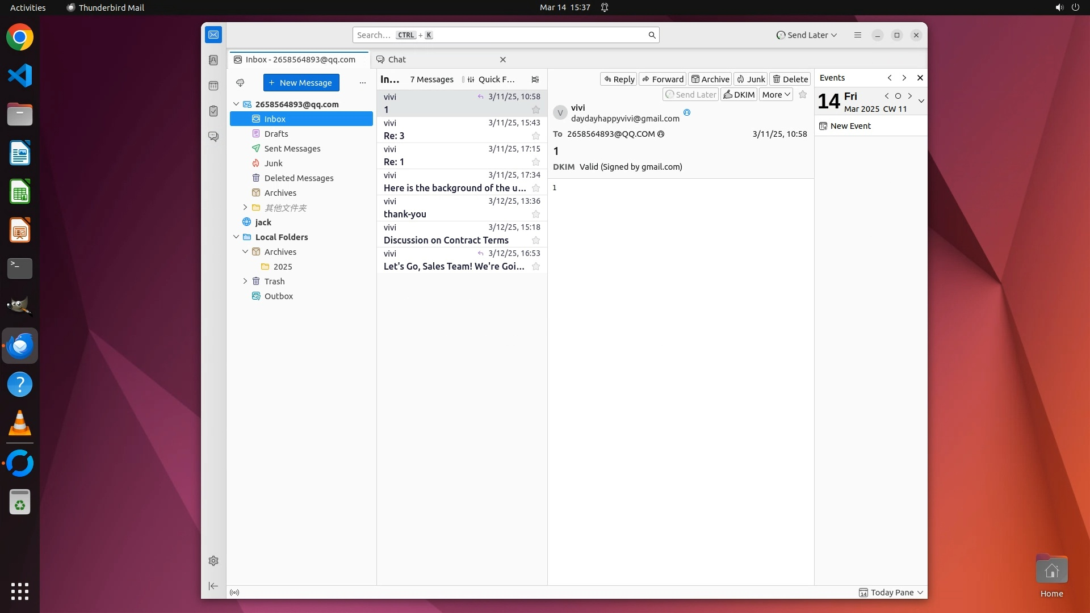Star the 'thank-you' message
The height and width of the screenshot is (613, 1090).
pyautogui.click(x=535, y=215)
